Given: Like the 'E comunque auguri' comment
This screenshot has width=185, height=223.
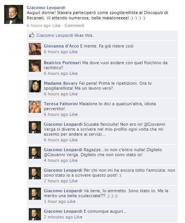Looking at the screenshot, I should pyautogui.click(x=78, y=217).
